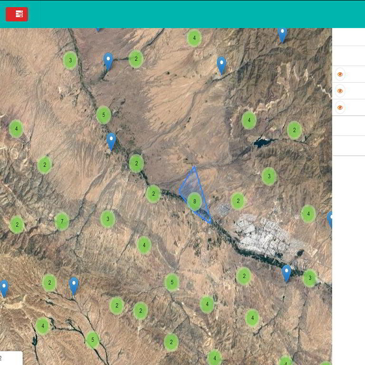The width and height of the screenshot is (365, 365).
Task: Toggle the first eye visibility icon
Action: pos(340,74)
